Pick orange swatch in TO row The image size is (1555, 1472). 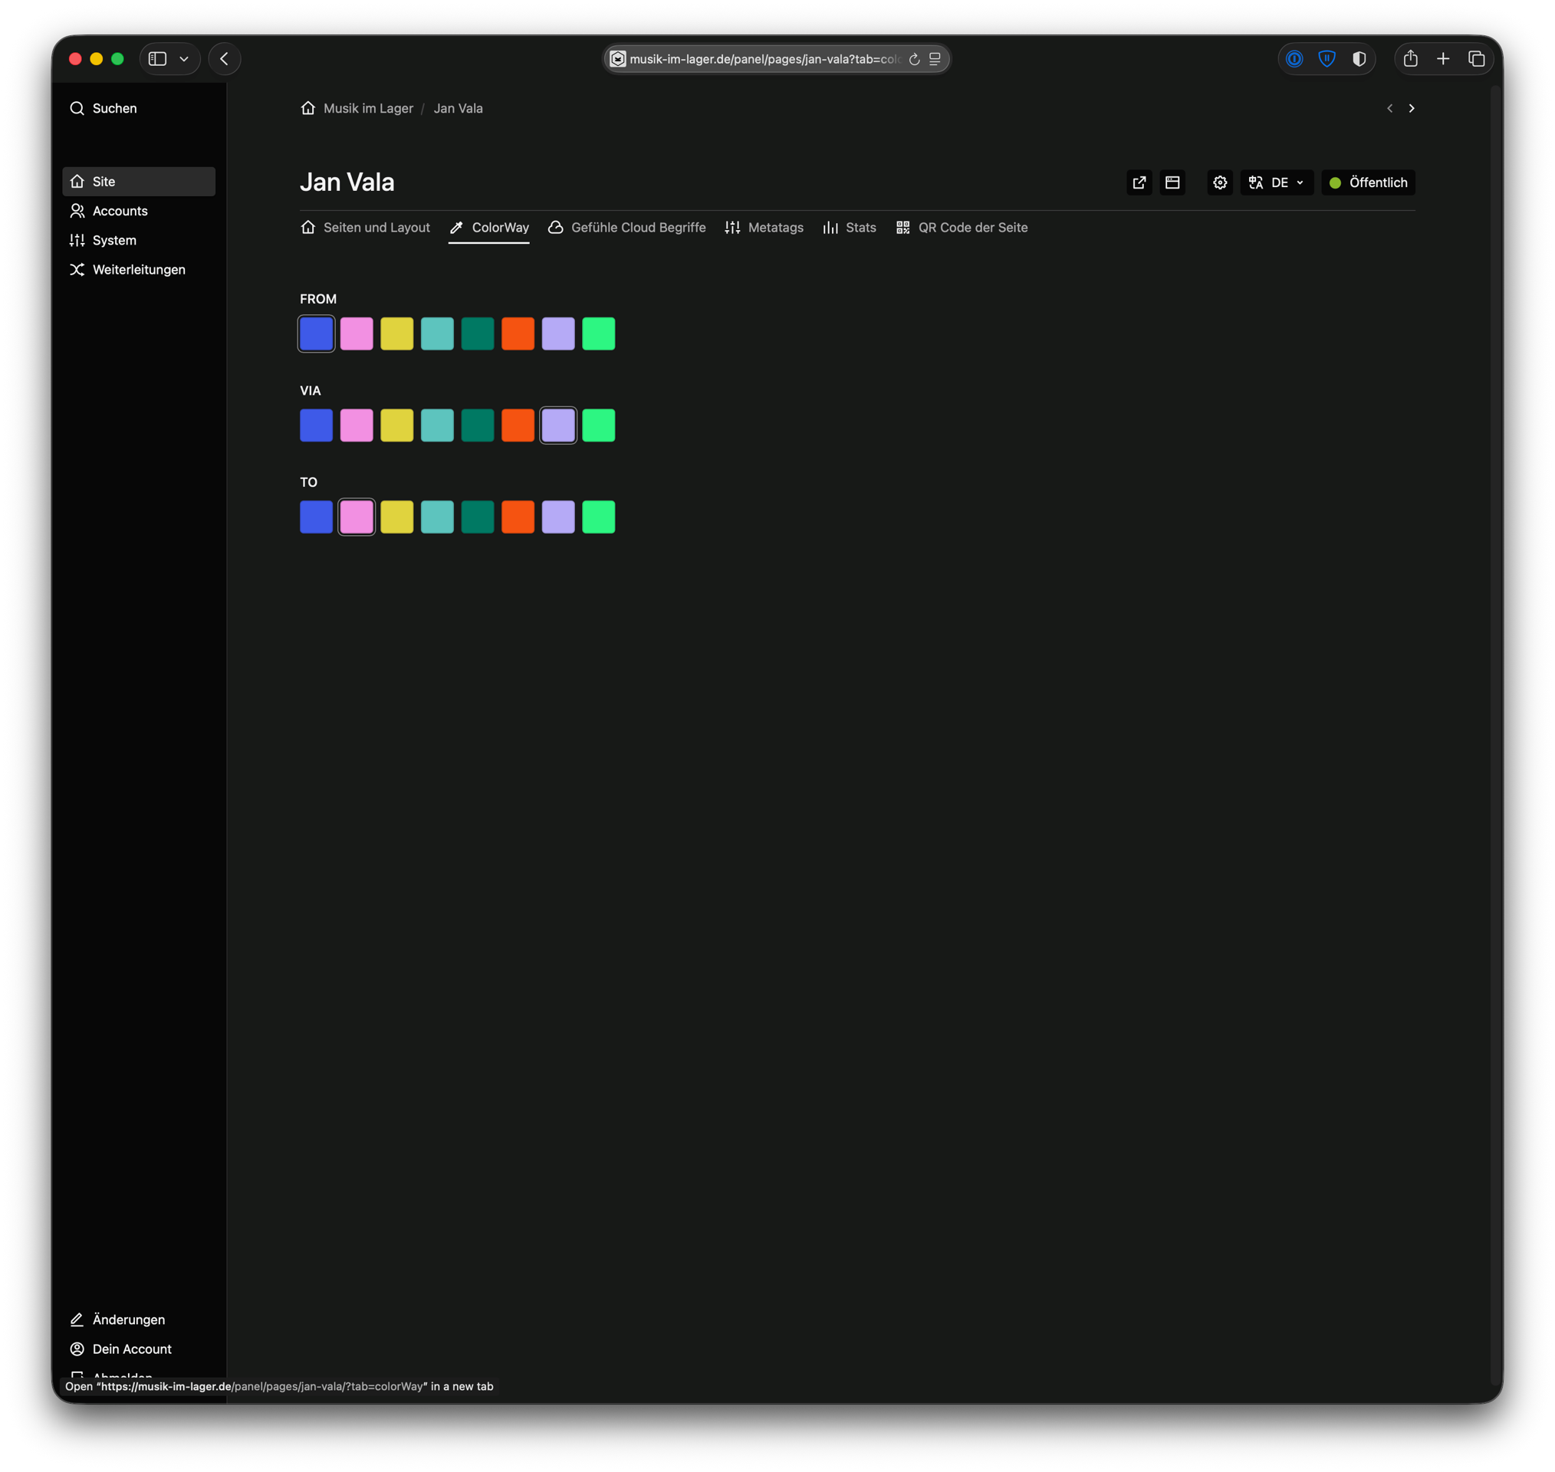pyautogui.click(x=518, y=517)
